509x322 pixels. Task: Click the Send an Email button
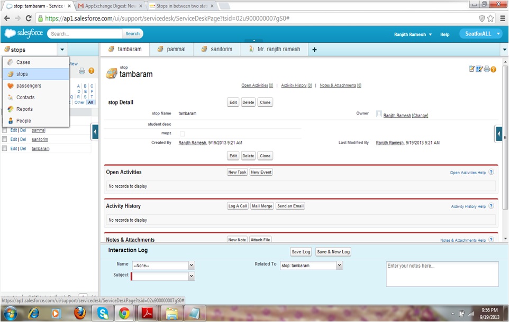pos(290,206)
